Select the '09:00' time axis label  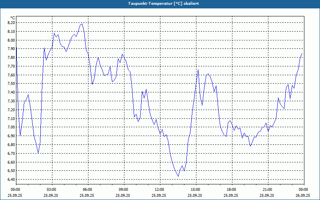click(123, 190)
